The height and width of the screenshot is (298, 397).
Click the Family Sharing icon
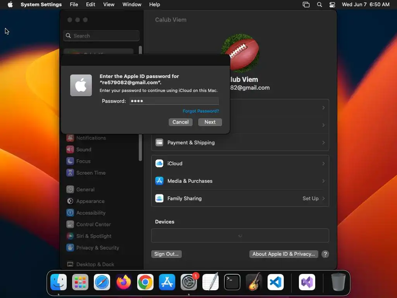[159, 198]
